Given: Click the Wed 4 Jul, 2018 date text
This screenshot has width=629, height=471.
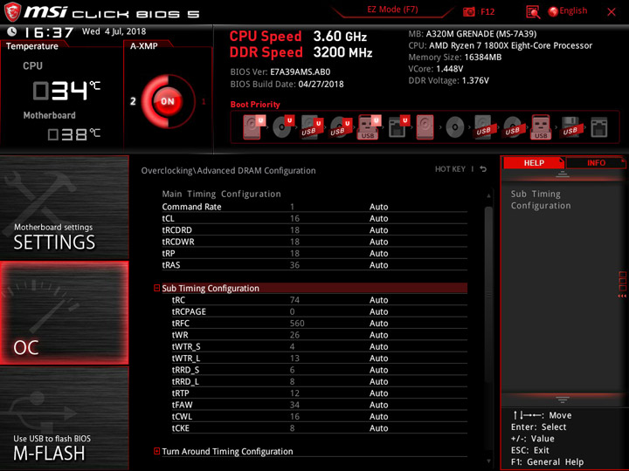Looking at the screenshot, I should (x=114, y=31).
